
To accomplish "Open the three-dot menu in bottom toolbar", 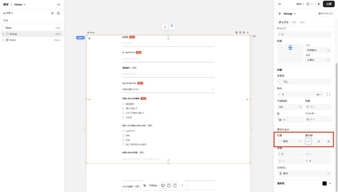I will [x=183, y=185].
